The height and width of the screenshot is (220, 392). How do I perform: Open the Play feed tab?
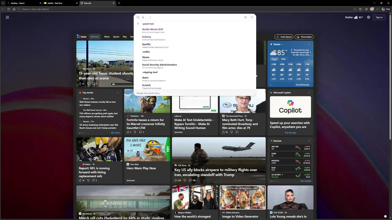[x=125, y=37]
